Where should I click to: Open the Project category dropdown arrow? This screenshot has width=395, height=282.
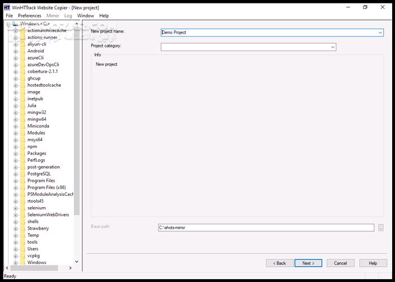click(x=333, y=47)
